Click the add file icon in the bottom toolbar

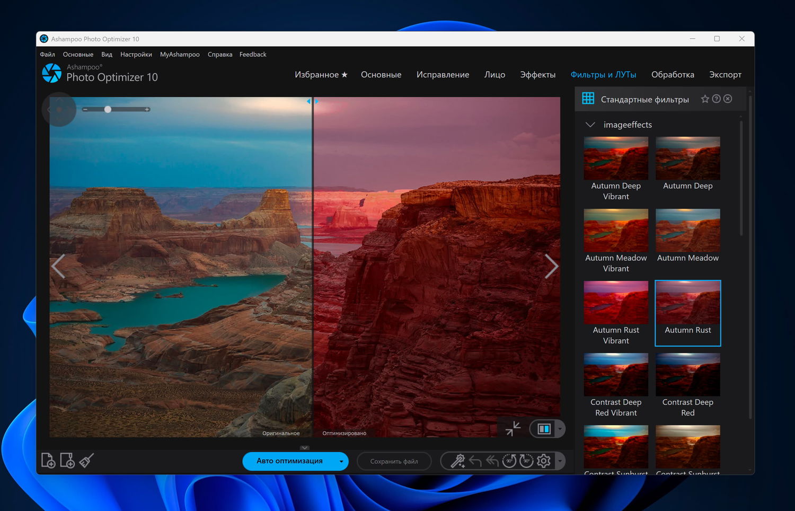pos(48,461)
